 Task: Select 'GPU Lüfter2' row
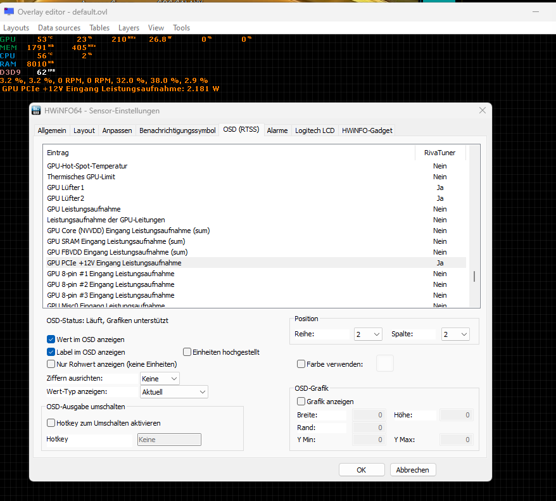[255, 198]
